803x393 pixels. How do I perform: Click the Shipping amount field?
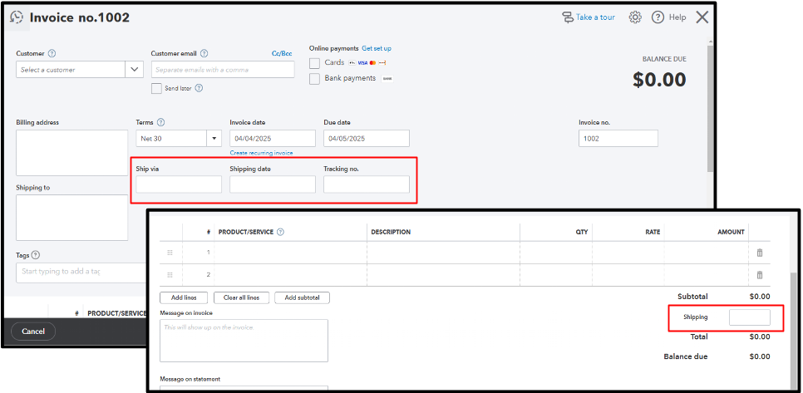(x=749, y=317)
